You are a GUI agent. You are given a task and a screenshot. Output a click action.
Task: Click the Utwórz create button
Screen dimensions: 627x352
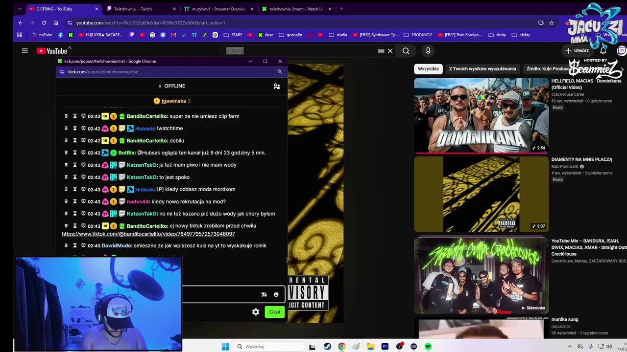[x=577, y=51]
